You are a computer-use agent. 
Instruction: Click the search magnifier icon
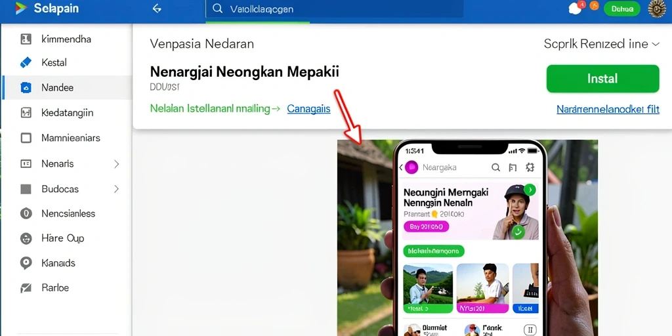(x=218, y=9)
